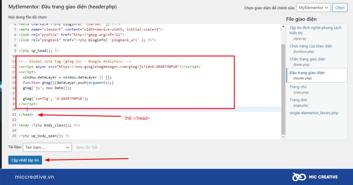Screen dimensions: 353x185
Task: Click the Global site tag comment line
Action: click(74, 61)
